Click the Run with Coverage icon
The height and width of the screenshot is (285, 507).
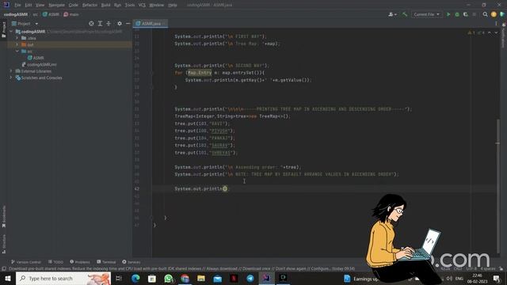pos(466,14)
